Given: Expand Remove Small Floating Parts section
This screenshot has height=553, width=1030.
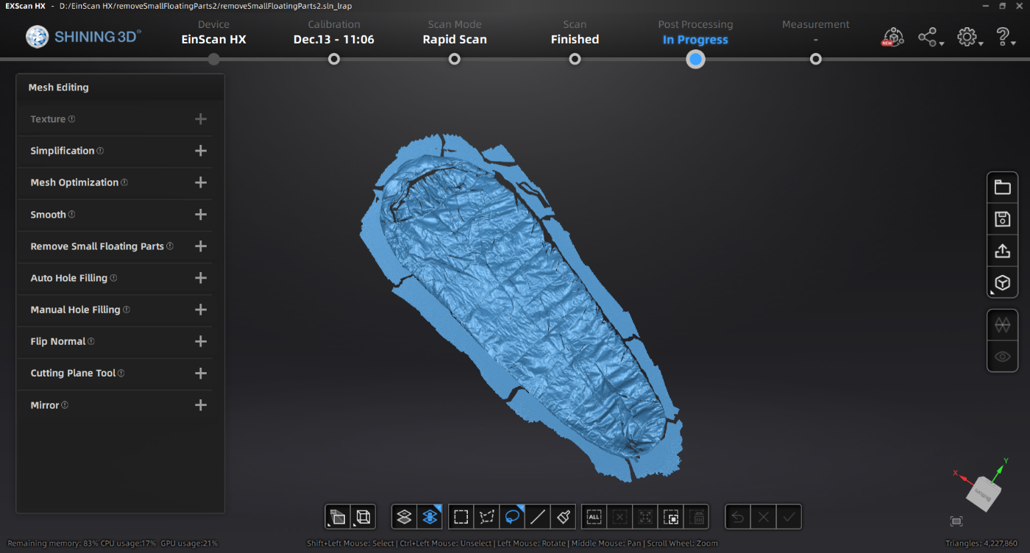Looking at the screenshot, I should [x=201, y=246].
